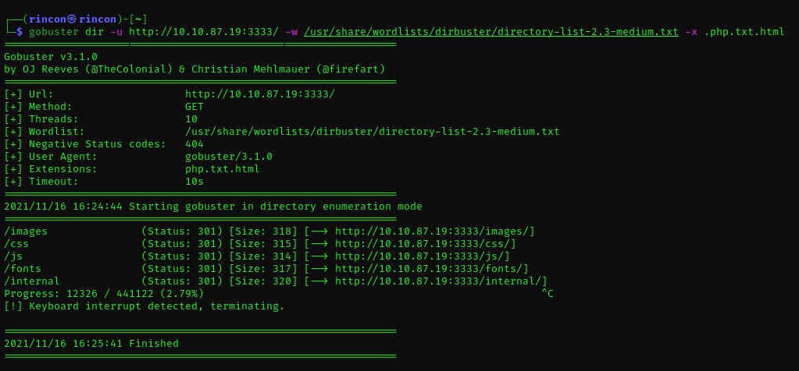Click the Extensions value php.txt.html
Viewport: 799px width, 371px height.
coord(222,168)
